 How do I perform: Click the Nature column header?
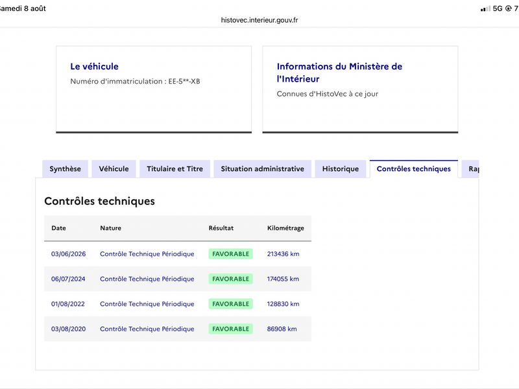(110, 228)
